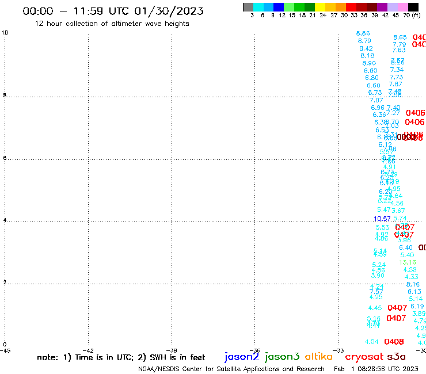Click the red 'cryosat' satellite label
Image resolution: width=426 pixels, height=374 pixels.
point(364,357)
